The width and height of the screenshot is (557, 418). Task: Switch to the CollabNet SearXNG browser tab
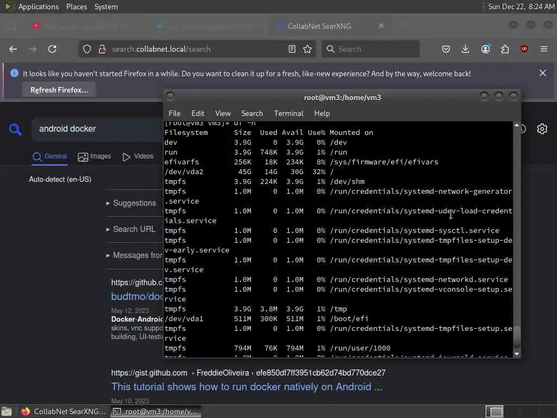(x=329, y=26)
